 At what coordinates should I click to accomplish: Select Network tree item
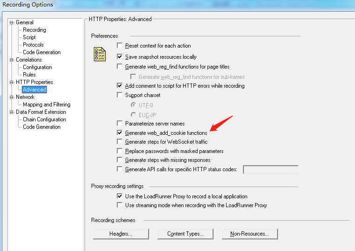25,97
